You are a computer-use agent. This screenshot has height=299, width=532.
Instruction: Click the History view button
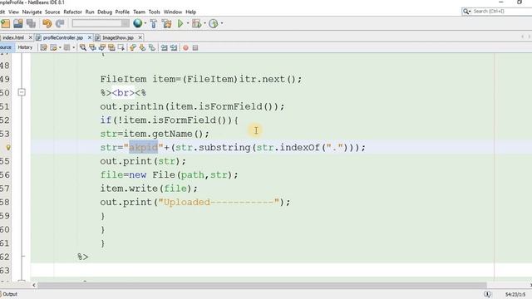pyautogui.click(x=25, y=47)
